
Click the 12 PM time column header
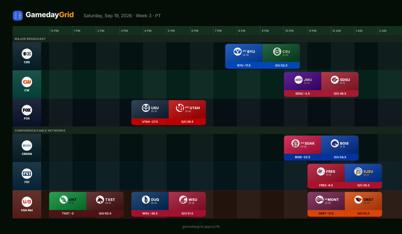click(54, 31)
